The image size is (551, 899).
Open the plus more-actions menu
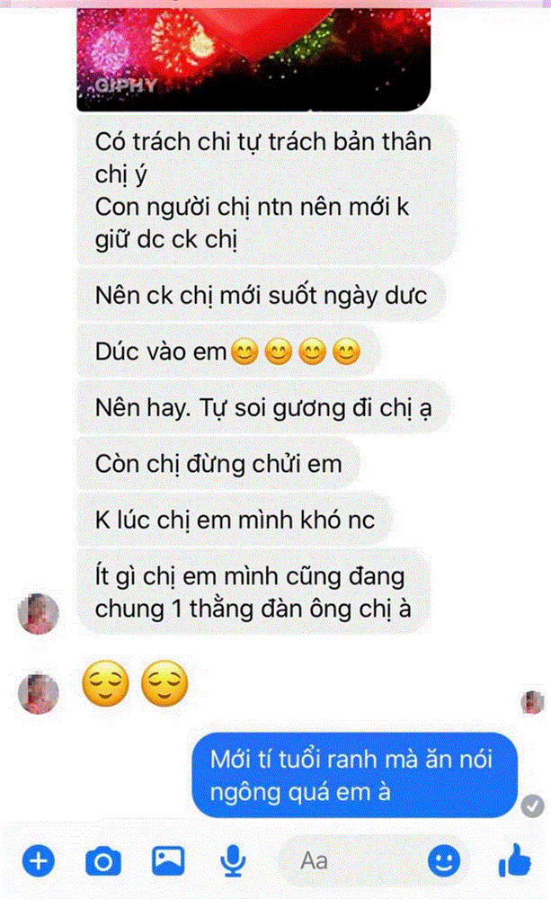(x=39, y=861)
